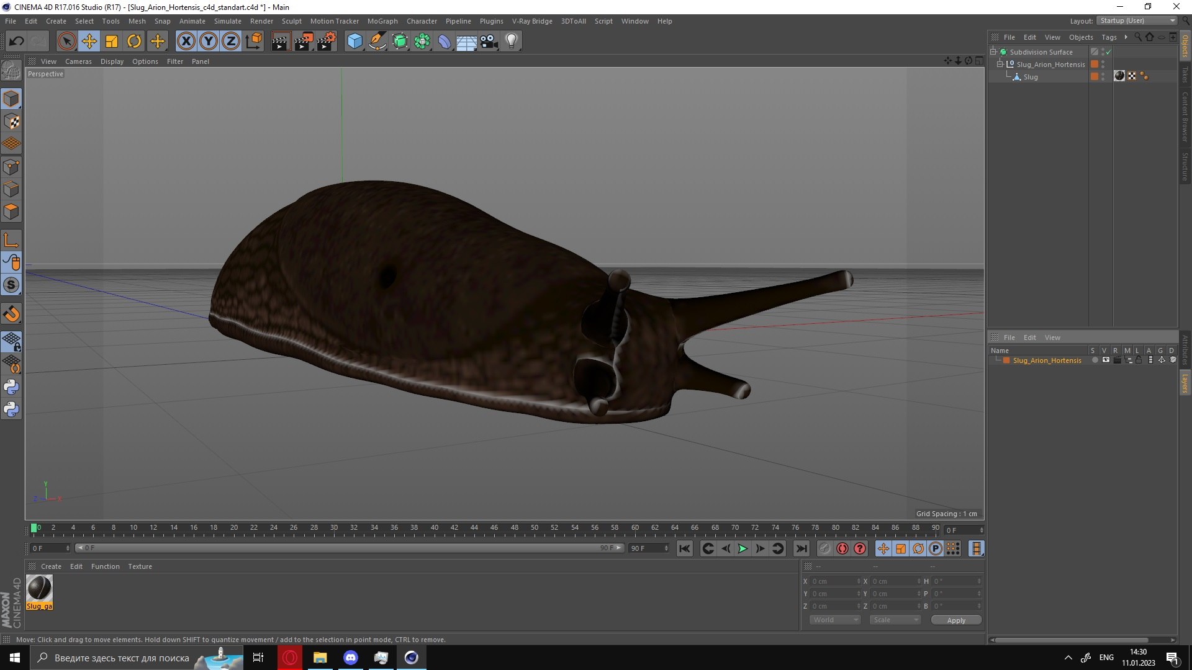Open the Floor environment objects icon
1192x670 pixels.
pyautogui.click(x=467, y=42)
